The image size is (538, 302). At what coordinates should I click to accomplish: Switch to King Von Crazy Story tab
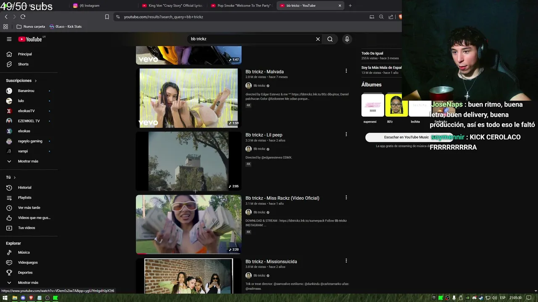(x=172, y=5)
